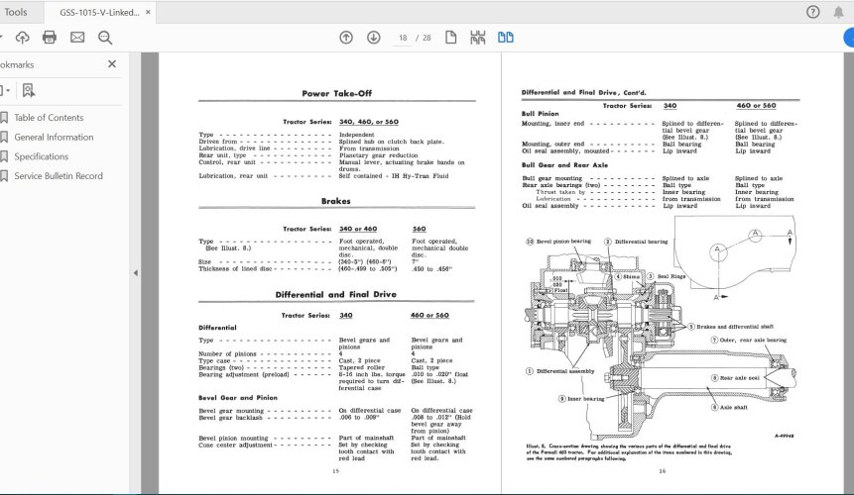Jump to General Information bookmark
The height and width of the screenshot is (495, 854).
[x=54, y=137]
